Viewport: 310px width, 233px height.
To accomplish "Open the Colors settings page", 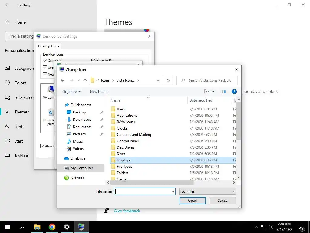I will [20, 83].
